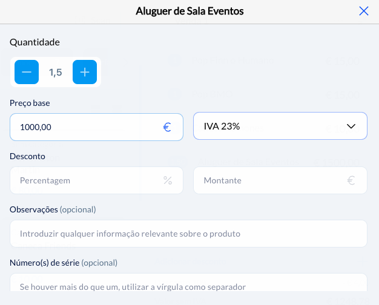Click the quantity value 1,5

(x=56, y=73)
